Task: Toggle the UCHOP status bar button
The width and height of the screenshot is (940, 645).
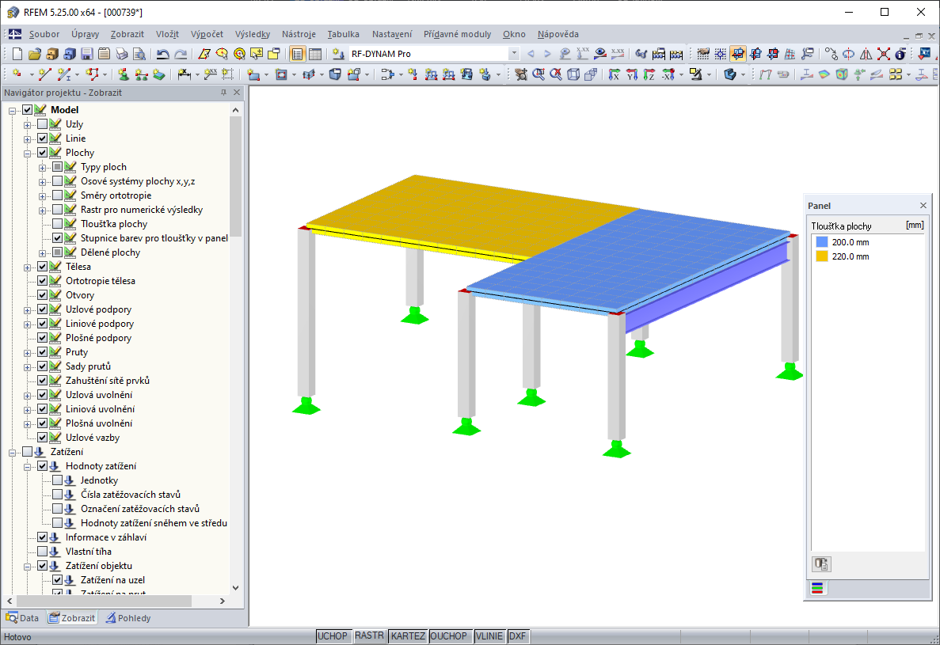Action: point(332,636)
